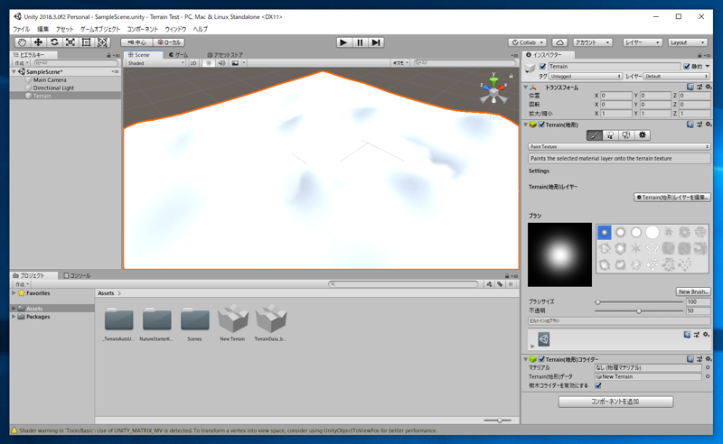This screenshot has height=444, width=723.
Task: Switch to the Game tab
Action: pyautogui.click(x=178, y=55)
